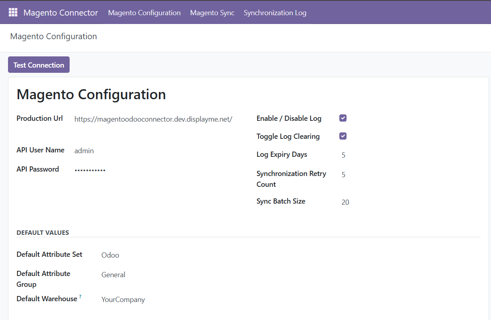
Task: Open the Magento Sync menu
Action: [x=212, y=13]
